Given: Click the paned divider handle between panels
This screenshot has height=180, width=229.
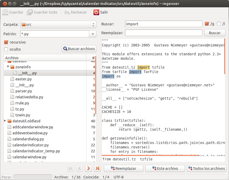Looking at the screenshot, I should click(x=99, y=92).
